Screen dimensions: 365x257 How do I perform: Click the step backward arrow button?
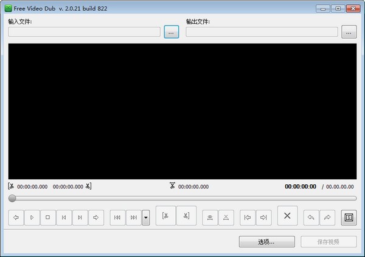point(16,218)
